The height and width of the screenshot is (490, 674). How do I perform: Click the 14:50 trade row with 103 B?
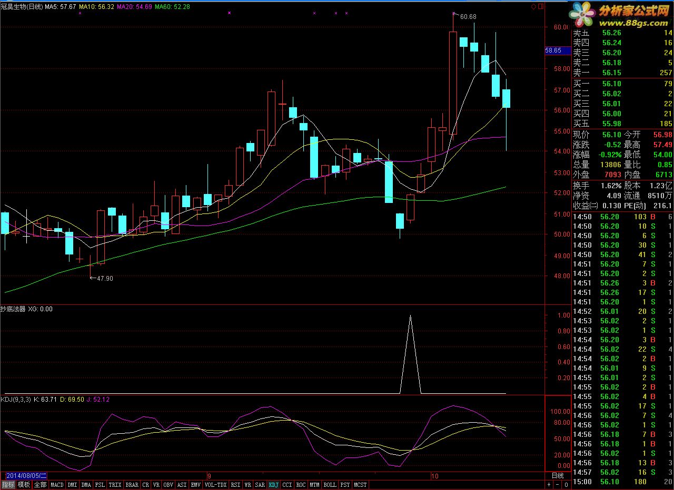(x=622, y=217)
